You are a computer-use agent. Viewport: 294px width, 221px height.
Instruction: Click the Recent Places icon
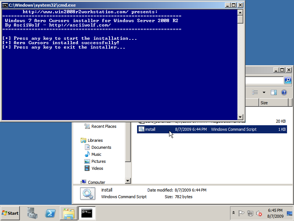87,126
